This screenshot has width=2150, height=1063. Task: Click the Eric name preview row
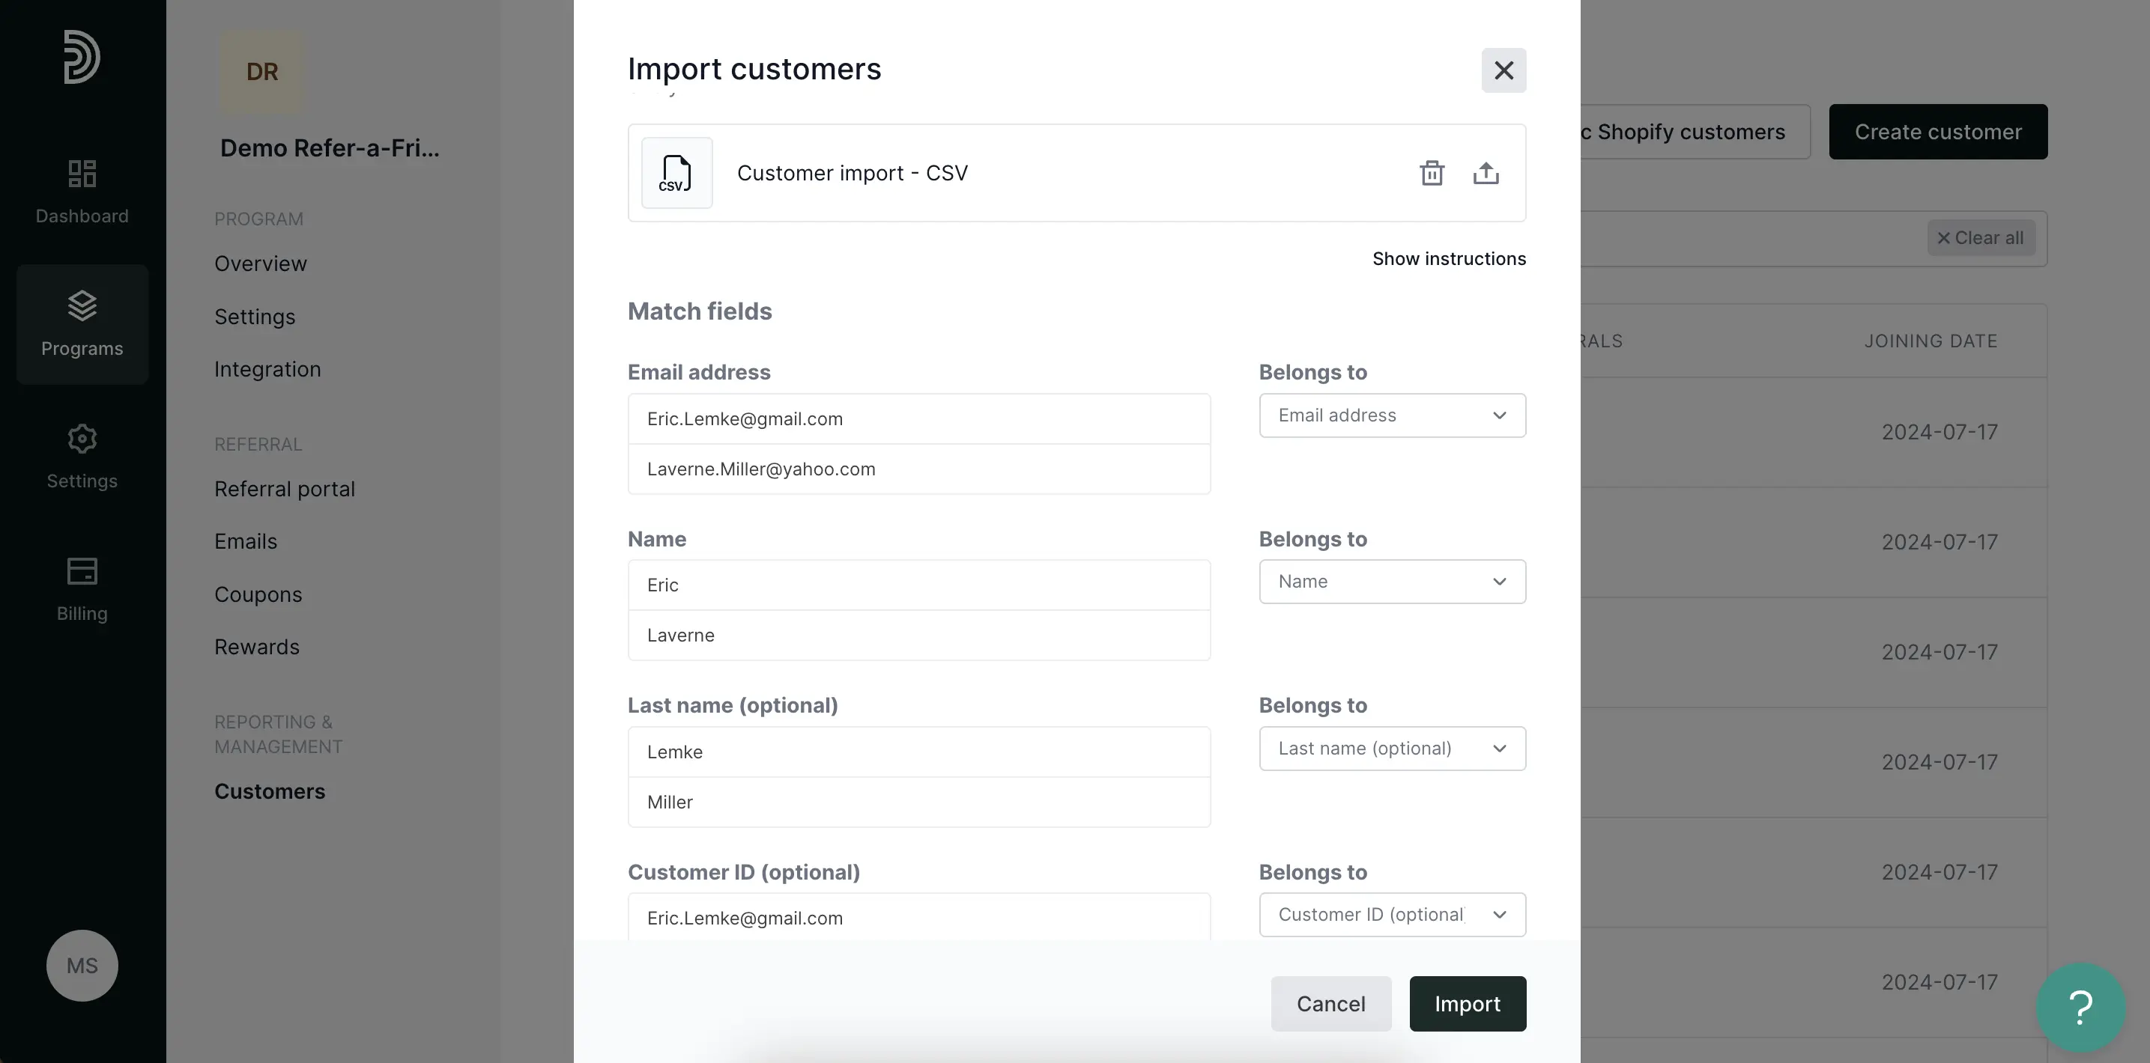pyautogui.click(x=918, y=585)
